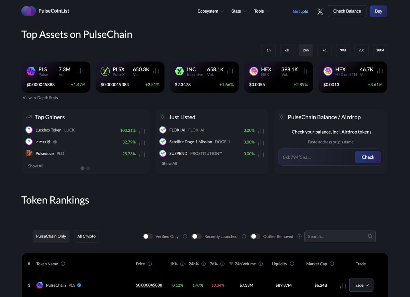Switch to All Crypto filter

[x=86, y=236]
